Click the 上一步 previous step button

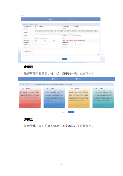[x=63, y=112]
